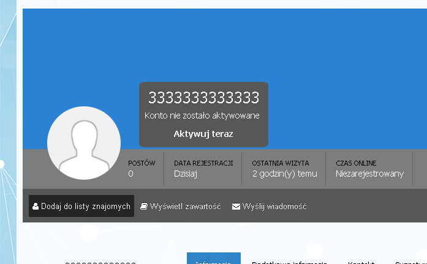Click the Data rejestracji value Dzisiaj
The width and height of the screenshot is (427, 264).
pyautogui.click(x=186, y=174)
